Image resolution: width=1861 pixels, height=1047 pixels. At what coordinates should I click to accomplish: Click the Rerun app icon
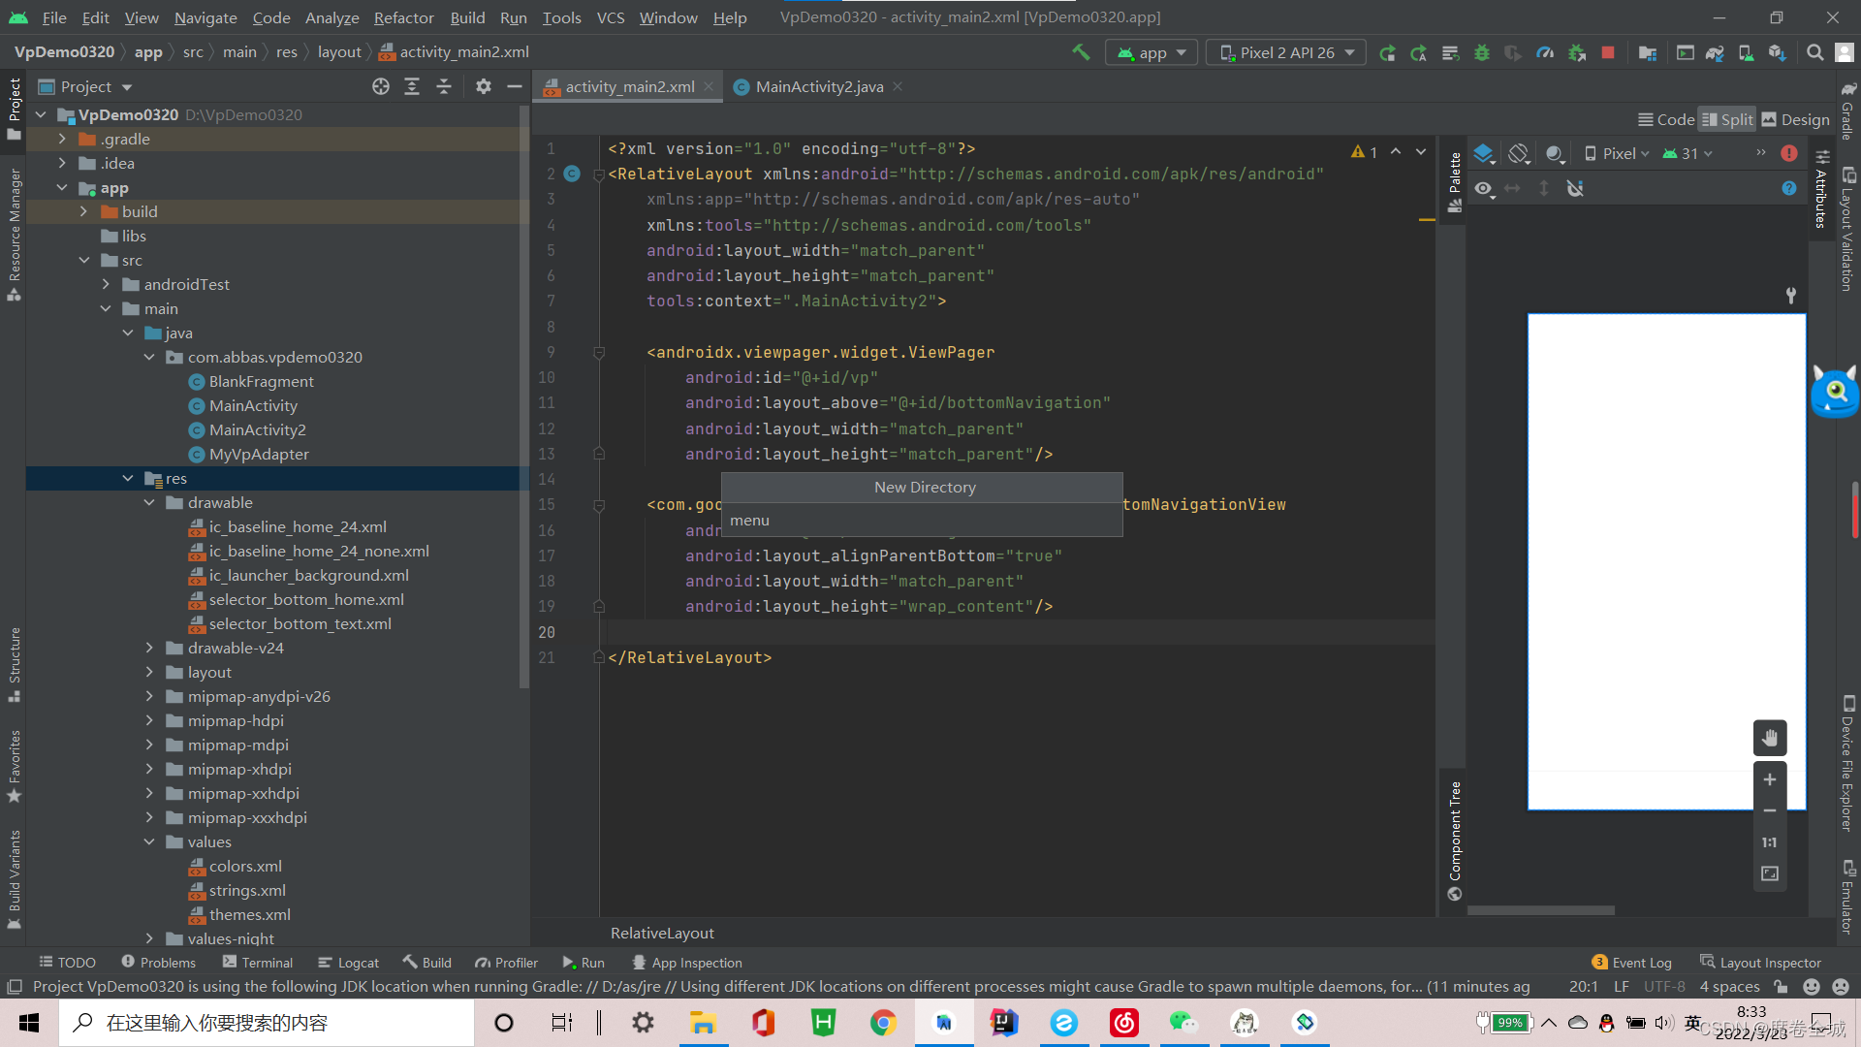[x=1387, y=52]
